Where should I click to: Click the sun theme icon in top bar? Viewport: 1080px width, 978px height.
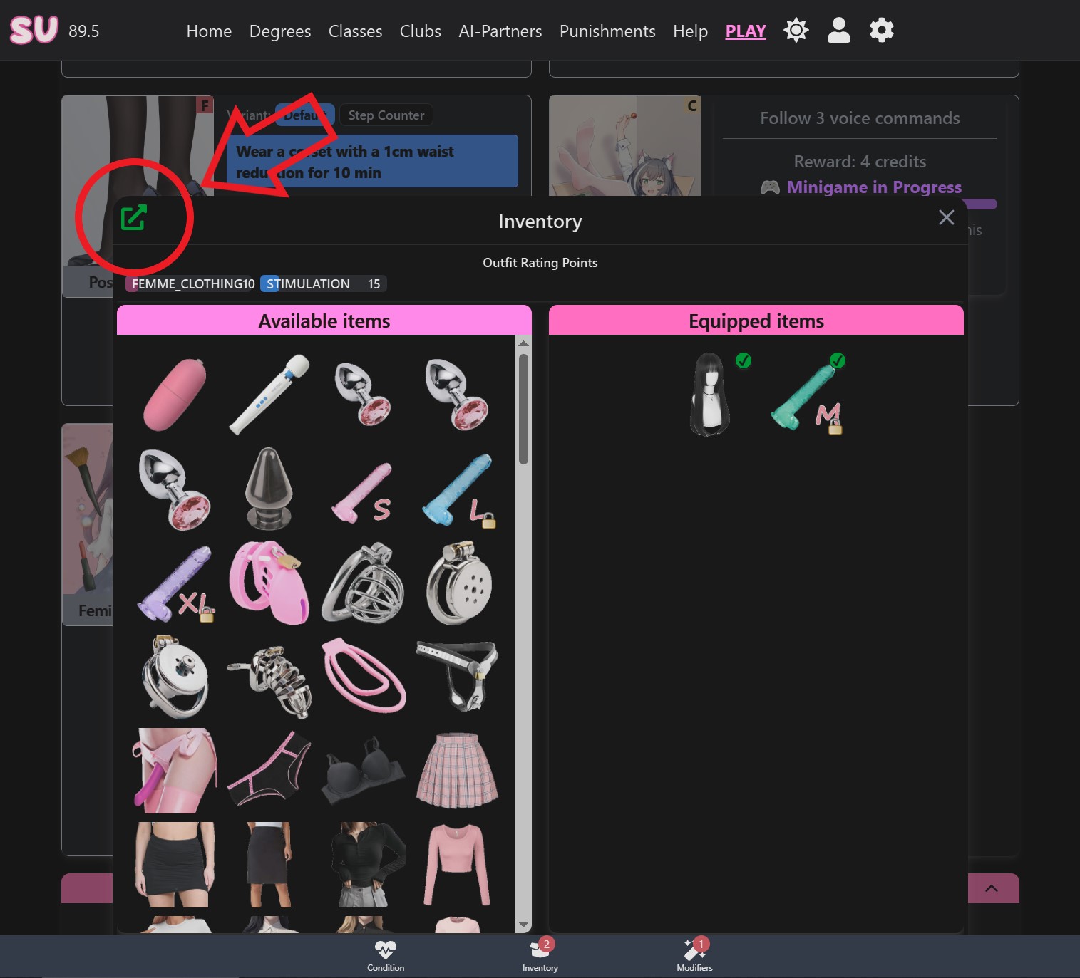coord(796,30)
